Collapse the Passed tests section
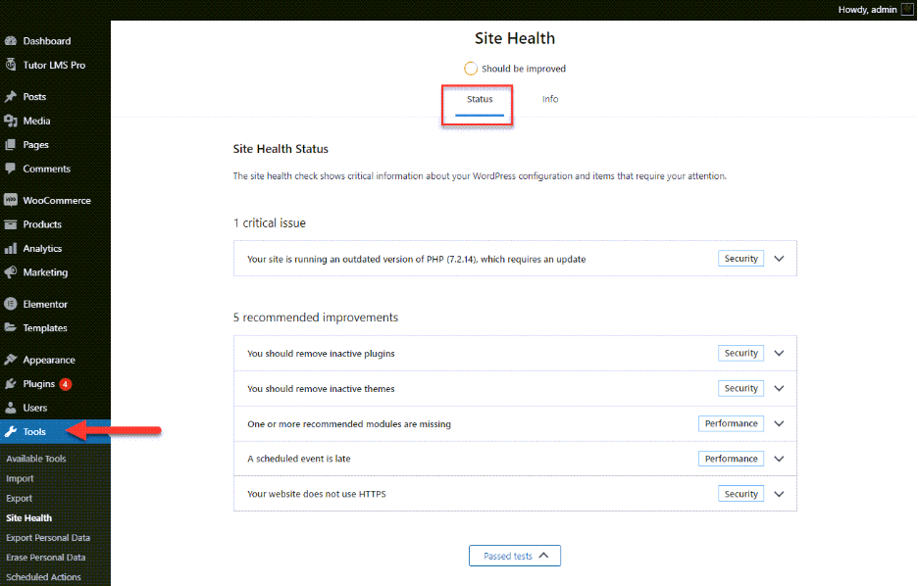This screenshot has height=586, width=918. pos(514,555)
